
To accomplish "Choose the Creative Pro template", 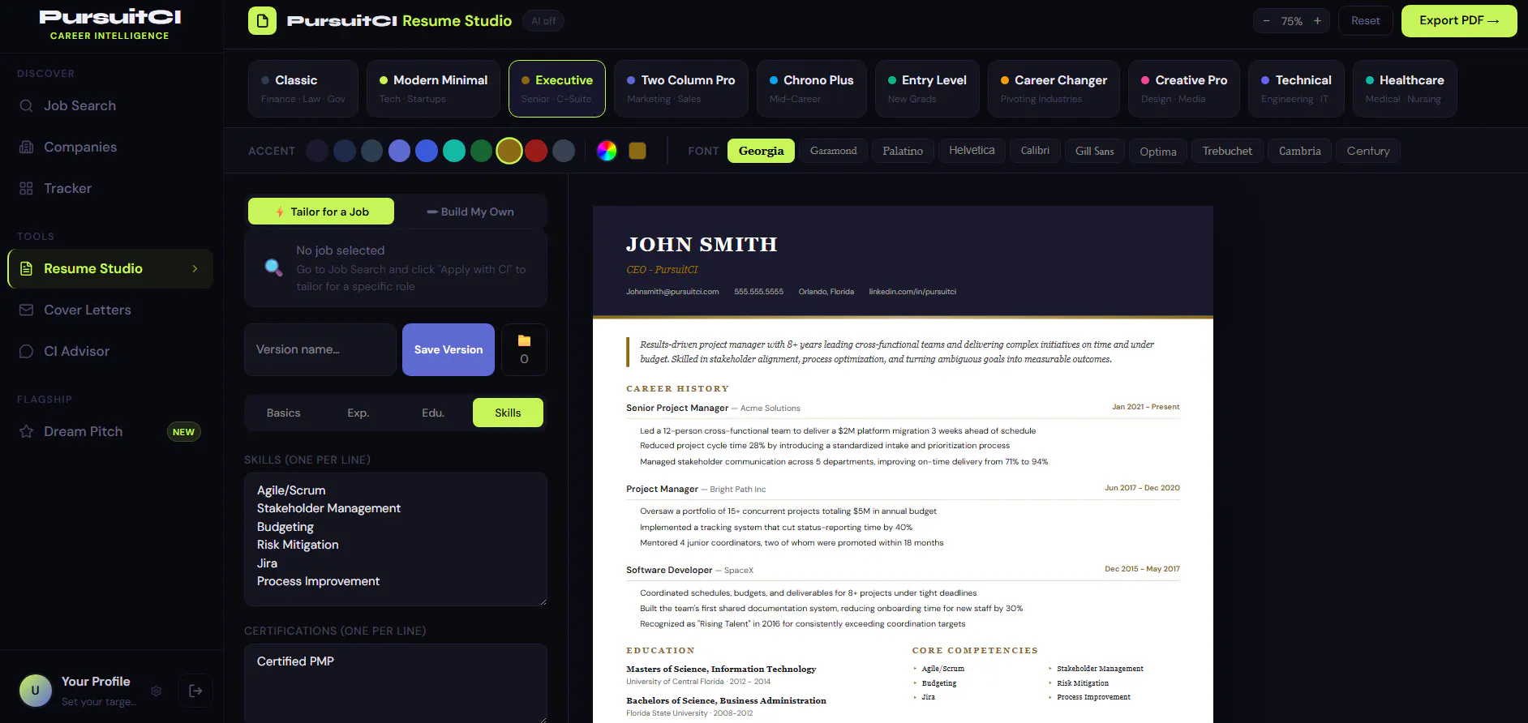I will click(x=1184, y=88).
